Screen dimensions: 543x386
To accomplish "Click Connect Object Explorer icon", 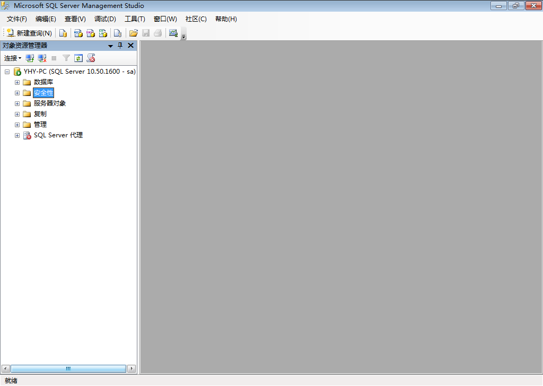I will [x=30, y=58].
